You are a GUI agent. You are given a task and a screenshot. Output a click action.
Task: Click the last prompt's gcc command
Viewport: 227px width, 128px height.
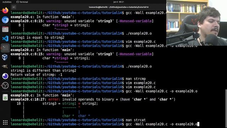tap(161, 124)
